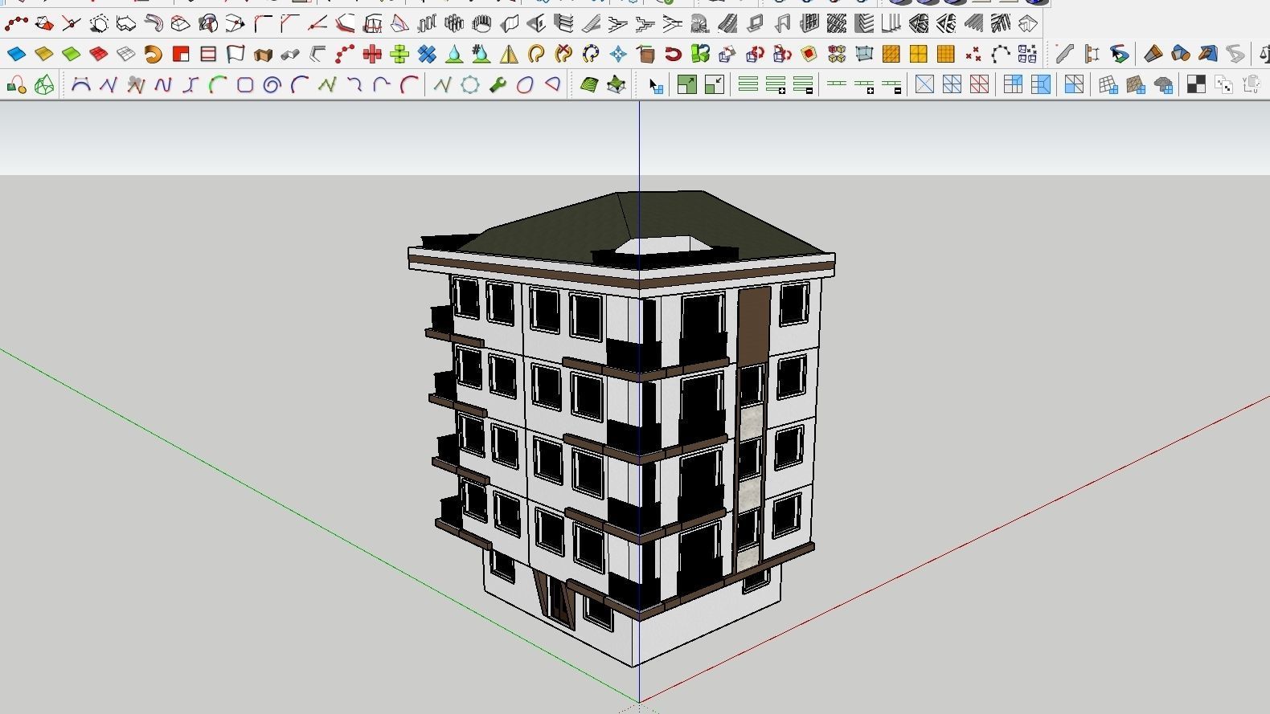Click the green wrench edit icon
The width and height of the screenshot is (1270, 714).
tap(498, 84)
